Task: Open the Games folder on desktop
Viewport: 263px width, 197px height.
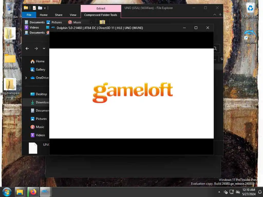Action: [x=10, y=36]
